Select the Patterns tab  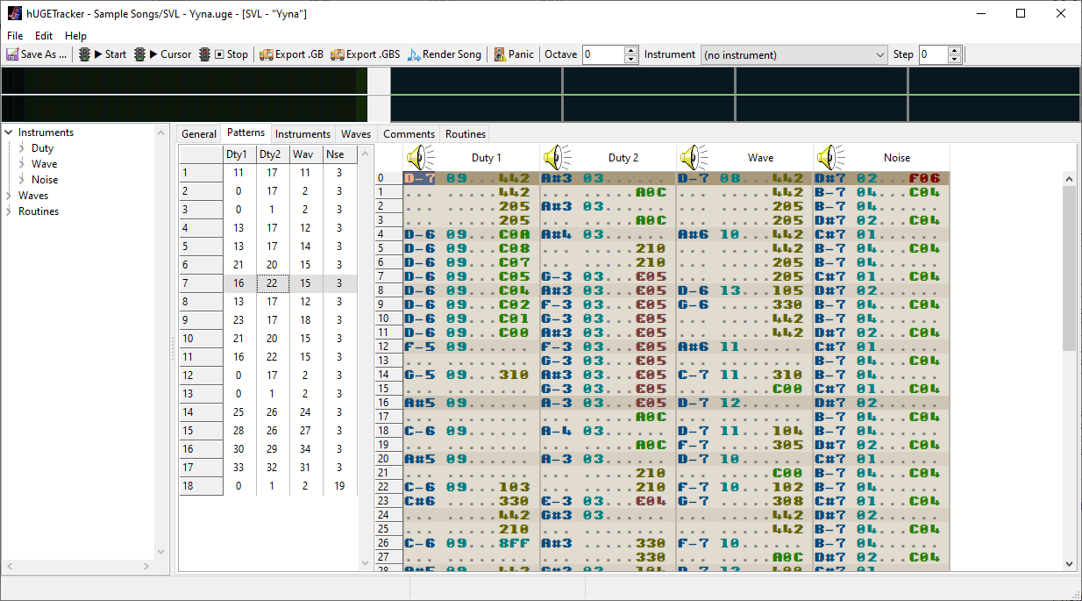tap(246, 132)
